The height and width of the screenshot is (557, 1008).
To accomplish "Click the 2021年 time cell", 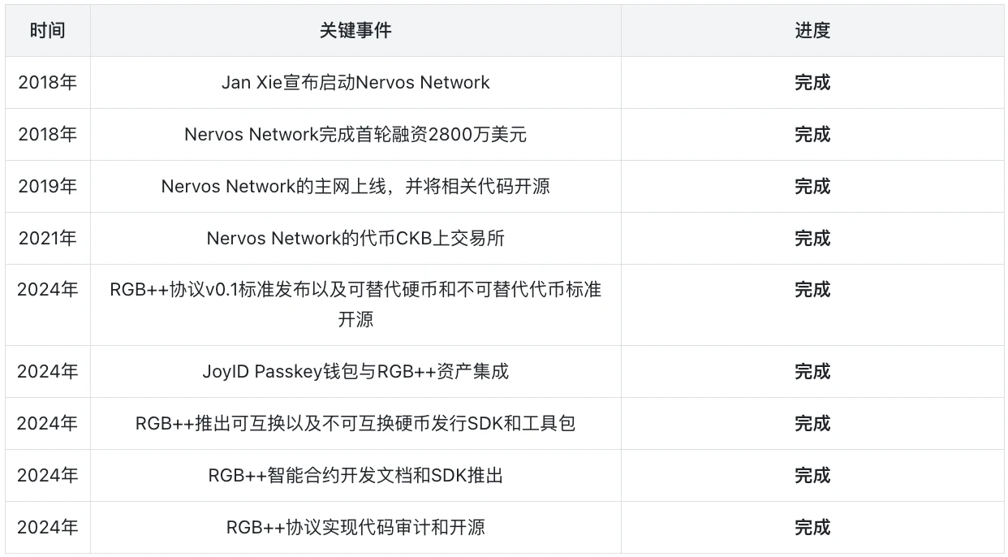I will (48, 239).
